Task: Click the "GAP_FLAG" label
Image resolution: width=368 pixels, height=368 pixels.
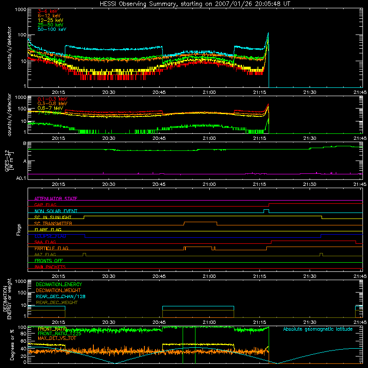Action: click(45, 205)
